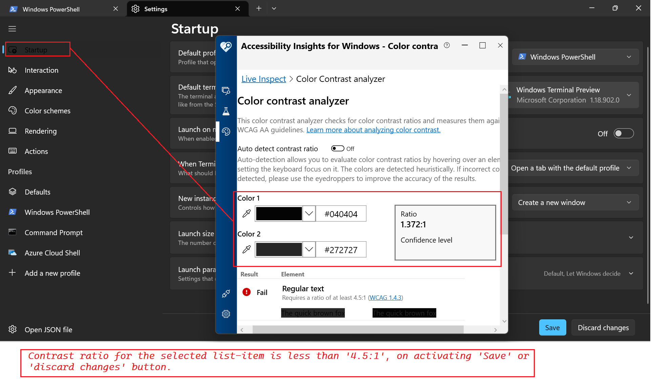Click the hamburger menu in Settings
The width and height of the screenshot is (653, 385).
tap(12, 29)
